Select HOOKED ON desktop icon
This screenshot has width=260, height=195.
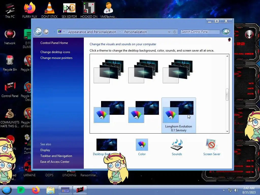click(89, 10)
